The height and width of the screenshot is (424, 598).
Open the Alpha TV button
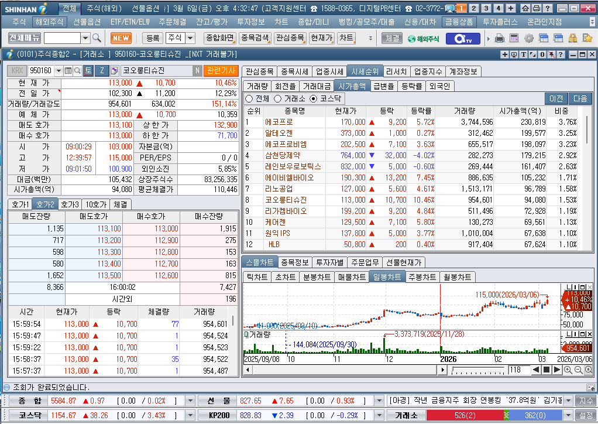coord(463,39)
